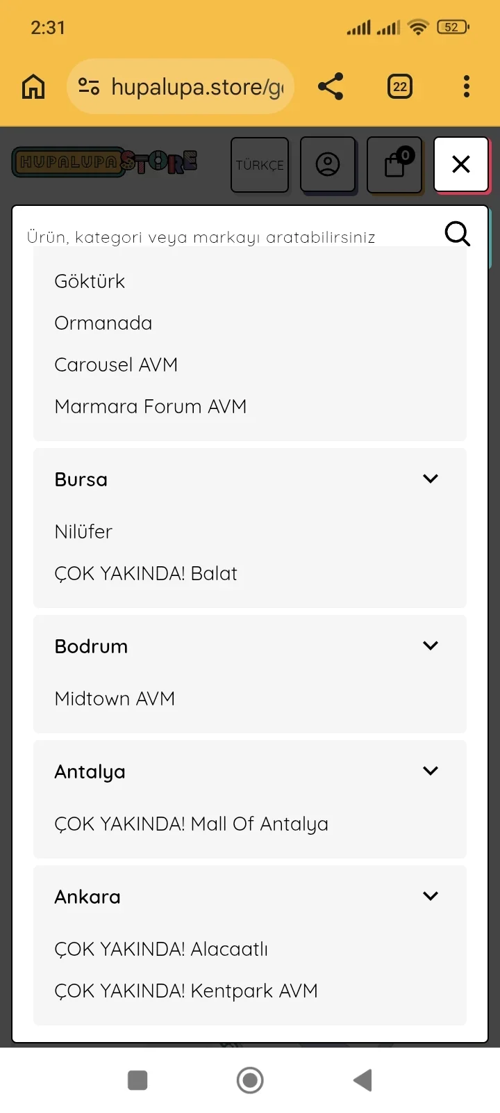
Task: Select the Göktürk store menu item
Action: pos(90,281)
